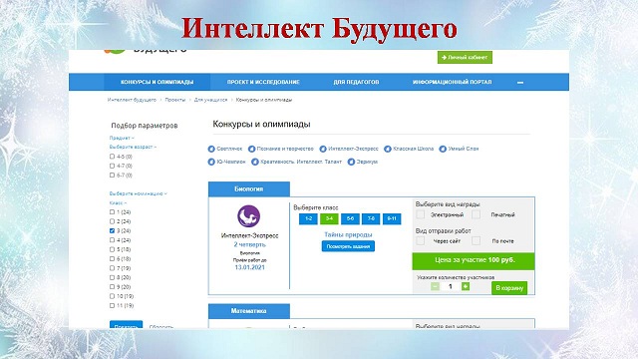Image resolution: width=638 pixels, height=359 pixels.
Task: Check class 5 (18) checkbox
Action: [x=112, y=249]
